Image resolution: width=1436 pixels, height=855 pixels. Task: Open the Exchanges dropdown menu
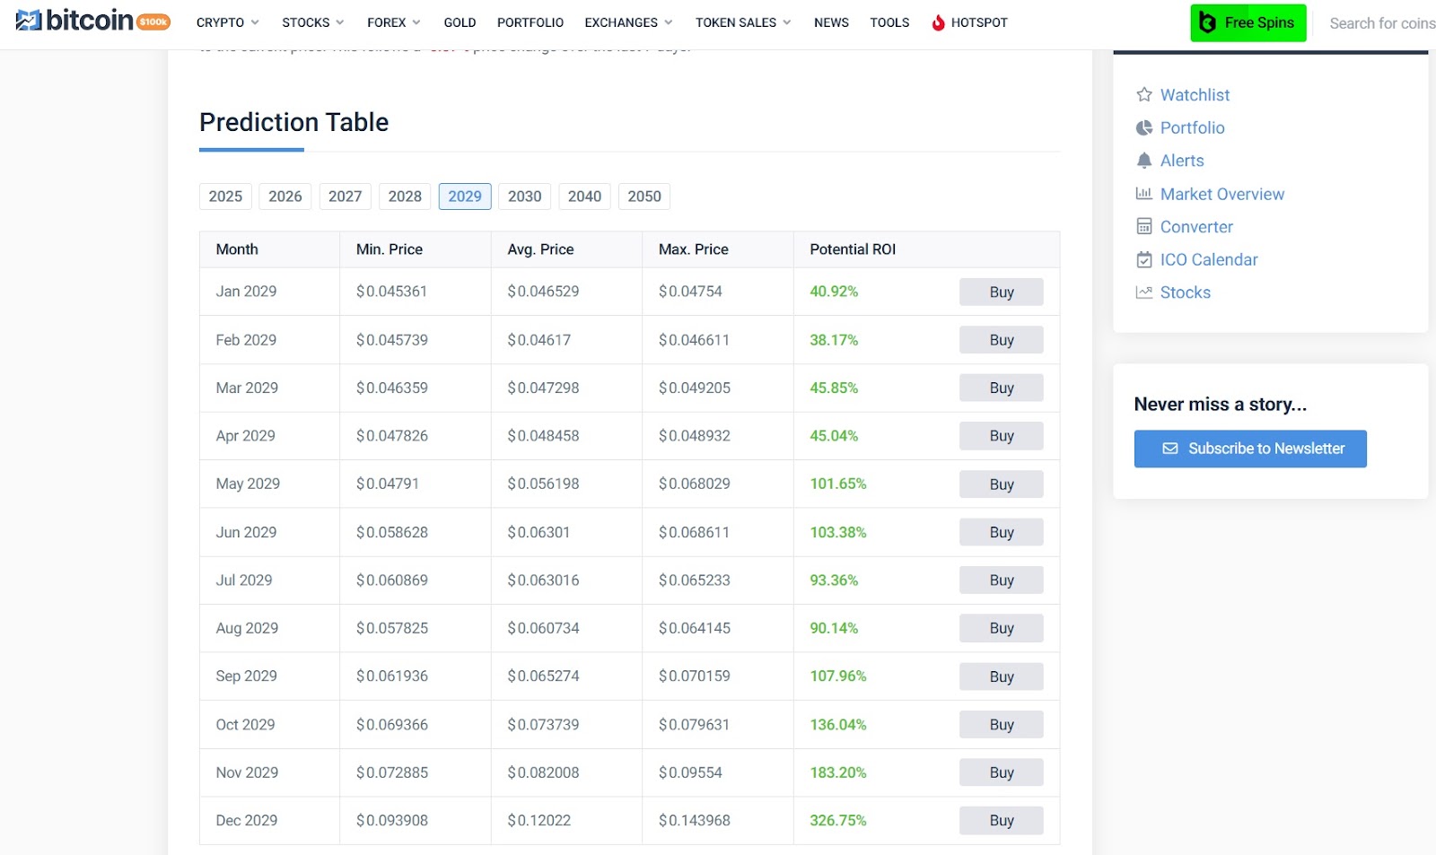point(628,22)
